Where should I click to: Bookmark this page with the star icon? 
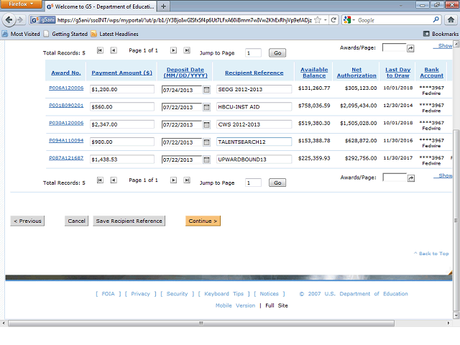click(x=318, y=20)
